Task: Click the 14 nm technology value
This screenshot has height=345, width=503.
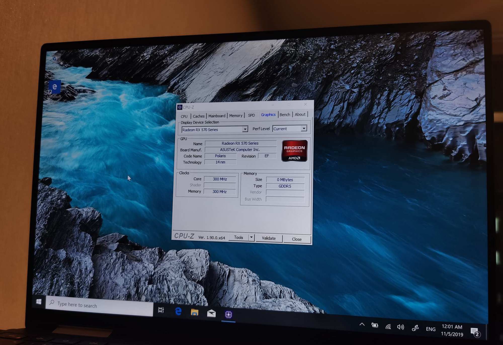Action: pyautogui.click(x=220, y=162)
